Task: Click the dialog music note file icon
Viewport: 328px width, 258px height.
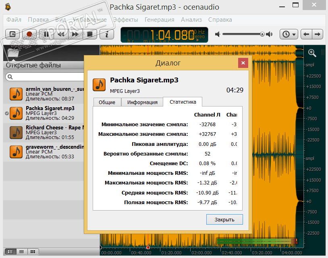Action: pyautogui.click(x=99, y=85)
